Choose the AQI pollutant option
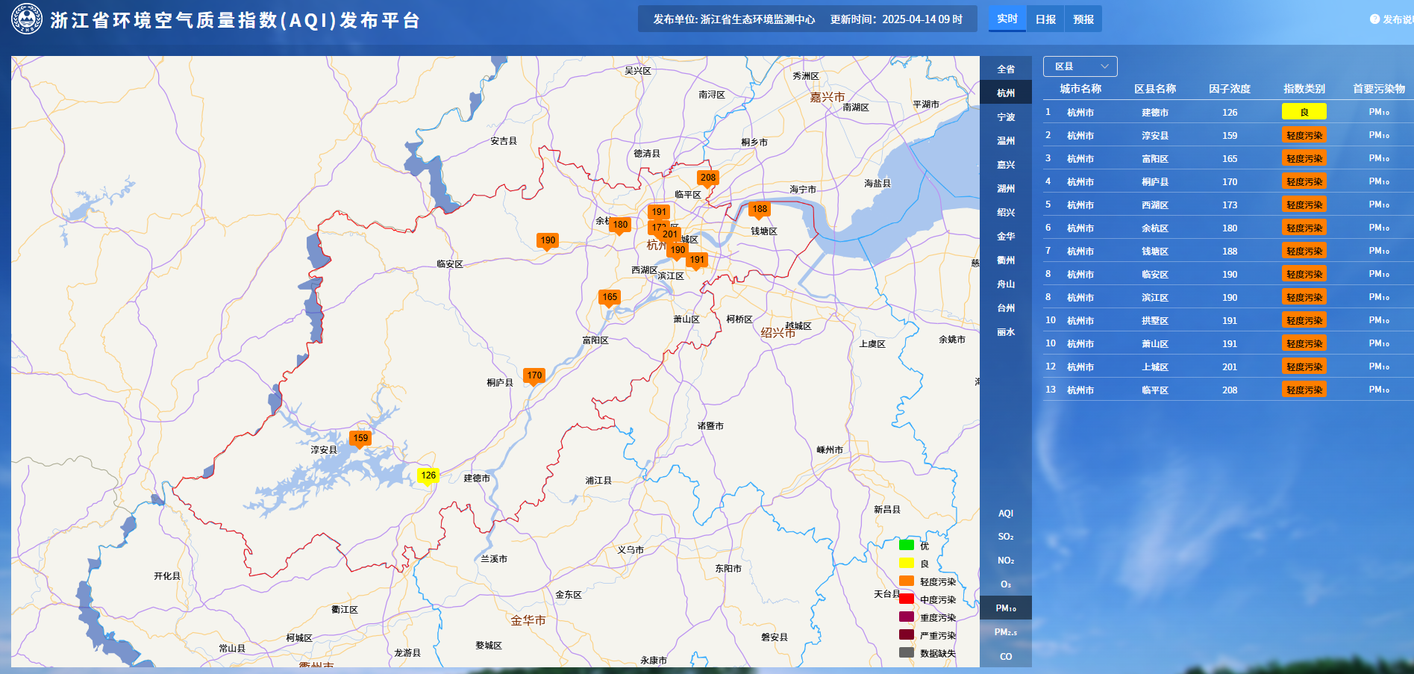This screenshot has width=1414, height=674. pos(1006,514)
